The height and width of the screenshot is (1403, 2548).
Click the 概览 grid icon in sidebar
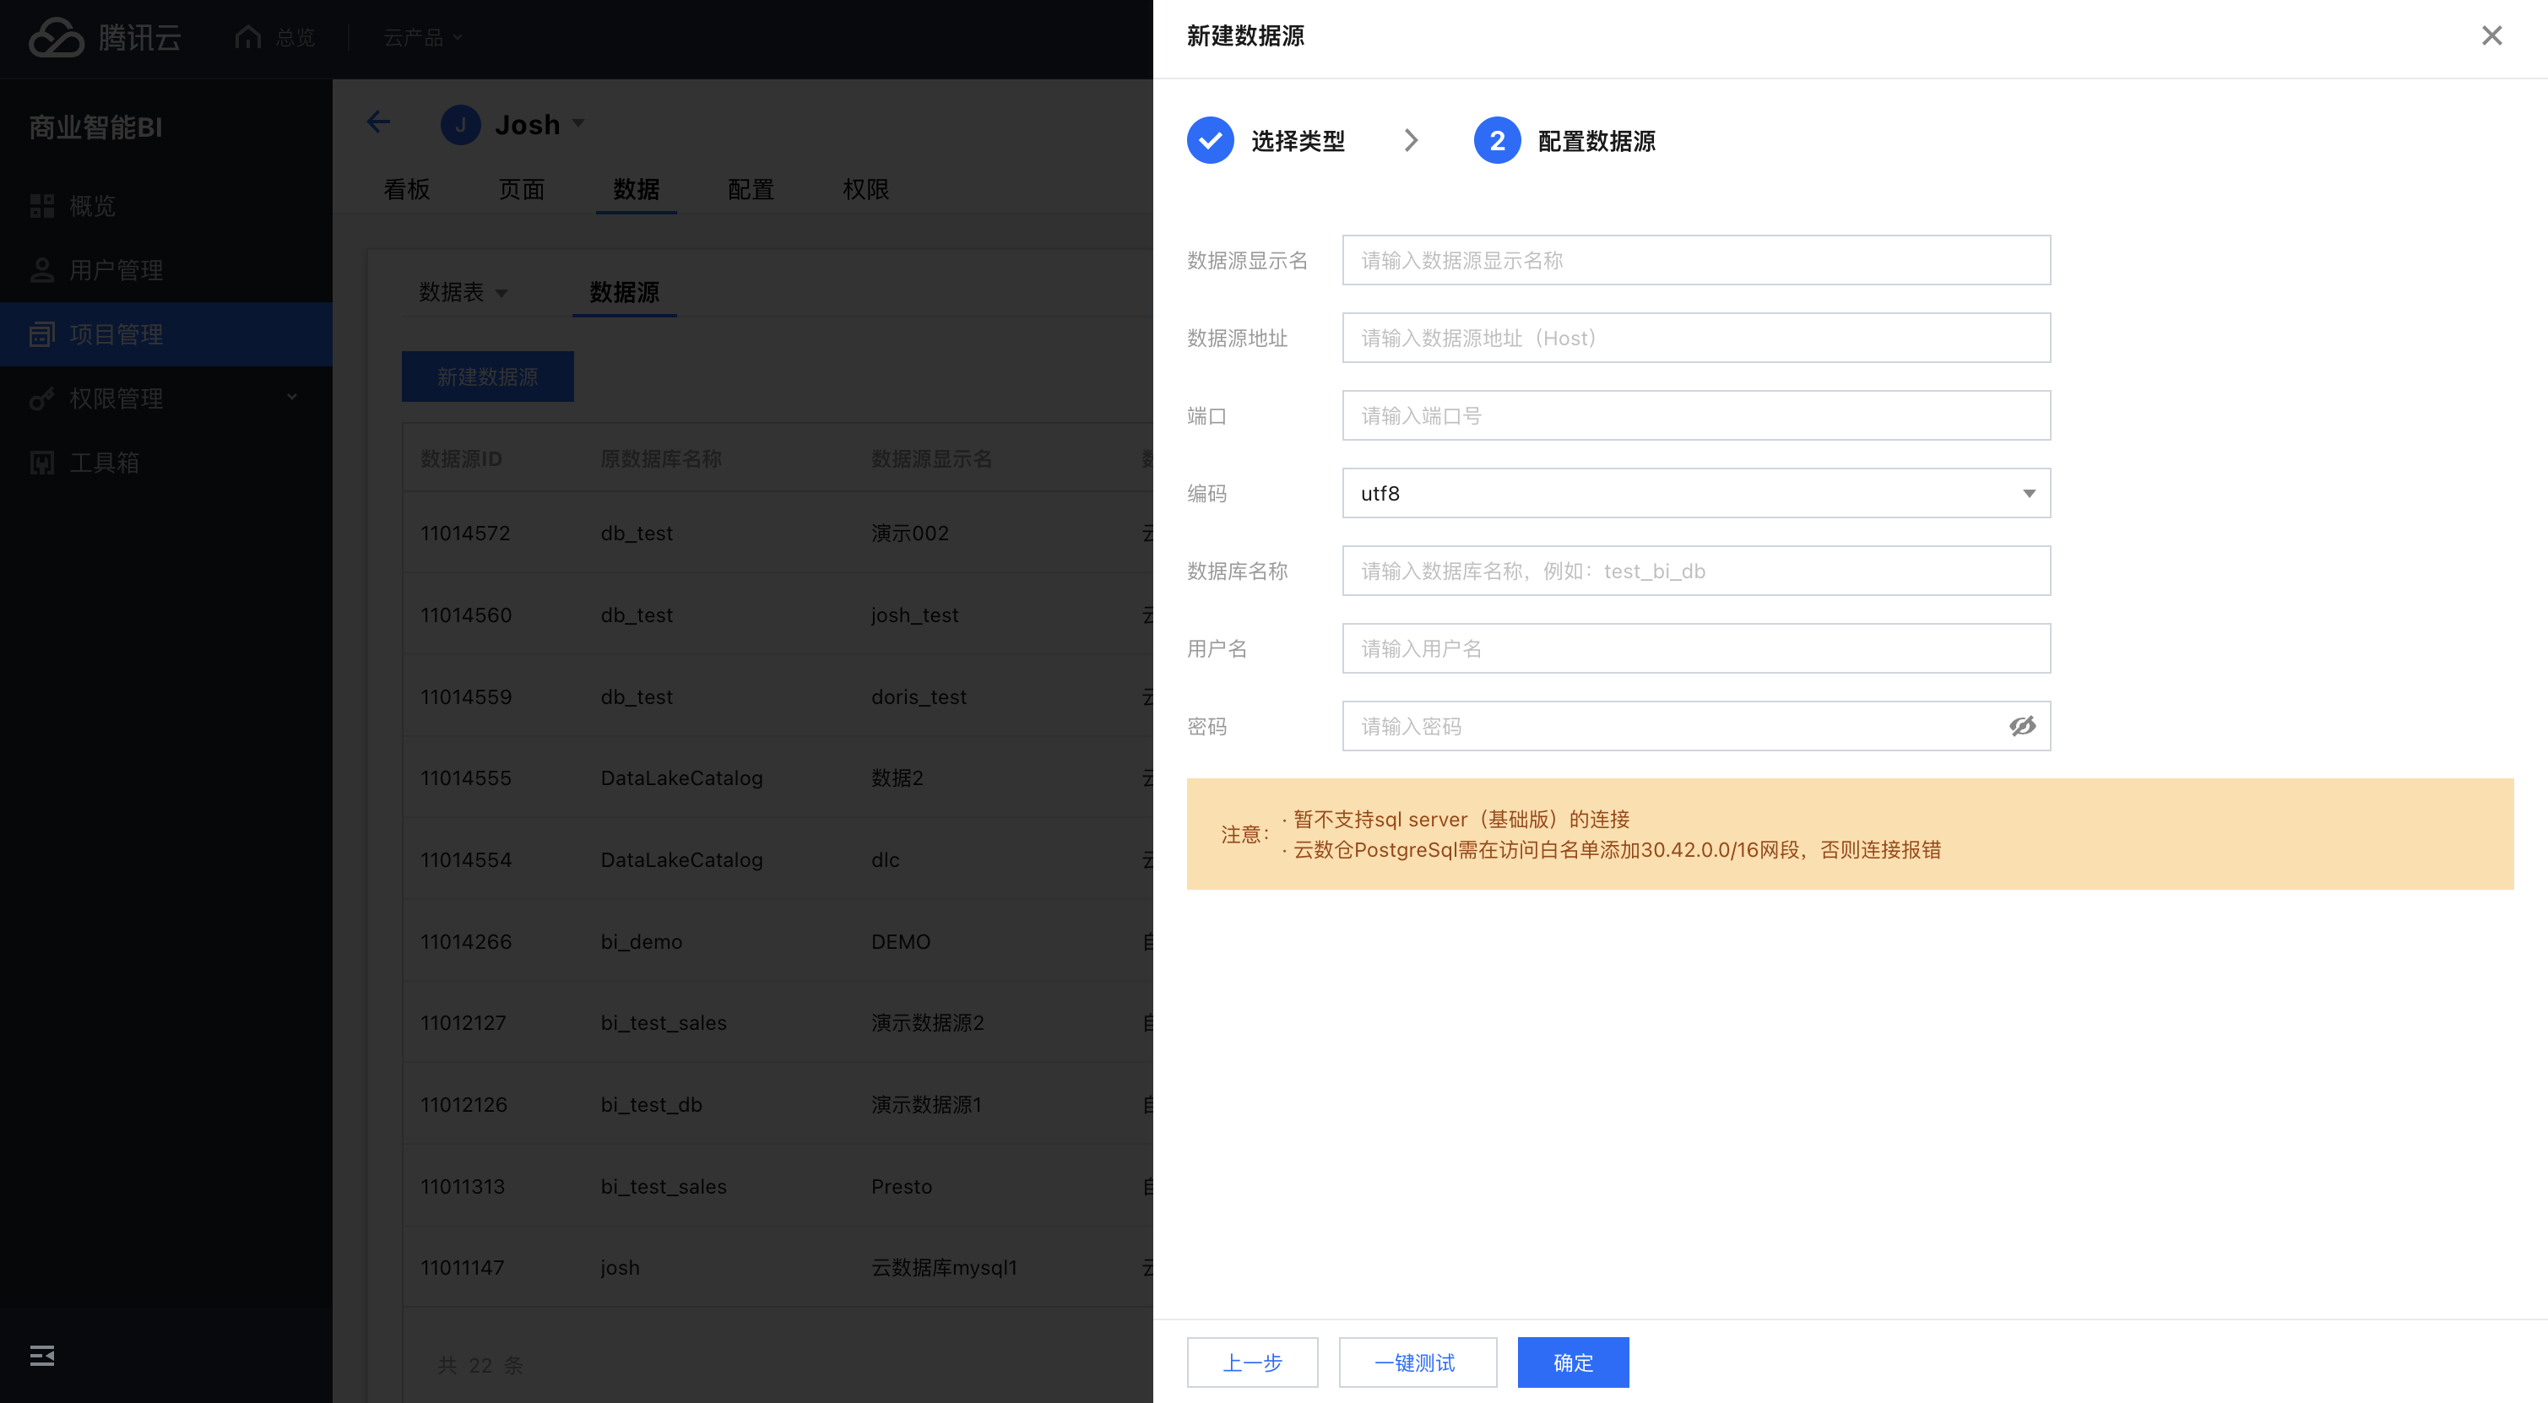(41, 206)
